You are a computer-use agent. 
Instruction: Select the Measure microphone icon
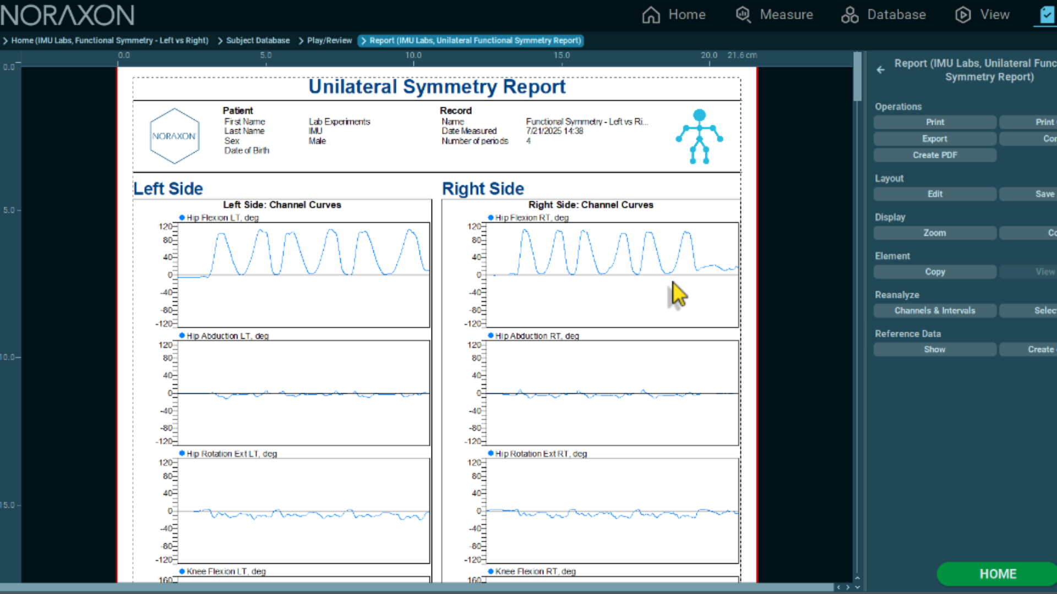pos(743,15)
